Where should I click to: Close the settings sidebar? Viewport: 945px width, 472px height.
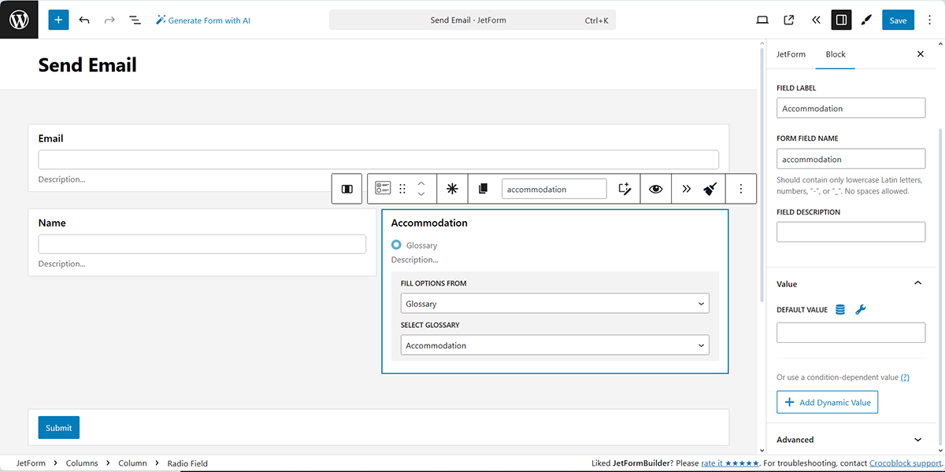pos(921,54)
